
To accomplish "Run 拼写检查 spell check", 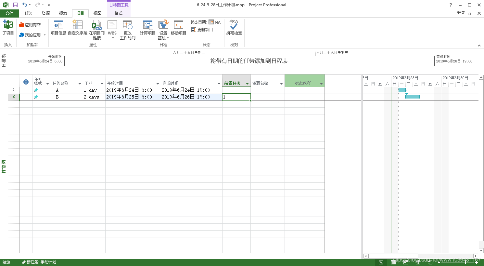I will (234, 27).
